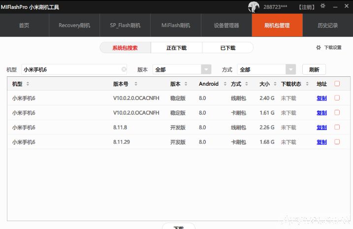The height and width of the screenshot is (229, 353).
Task: Toggle select-all checkbox in table header
Action: tap(337, 84)
